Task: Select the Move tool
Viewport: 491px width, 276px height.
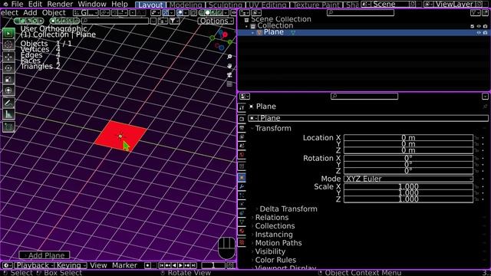Action: coord(8,57)
